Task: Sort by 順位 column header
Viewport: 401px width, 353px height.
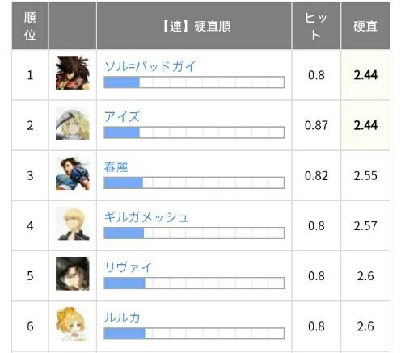Action: pos(30,26)
